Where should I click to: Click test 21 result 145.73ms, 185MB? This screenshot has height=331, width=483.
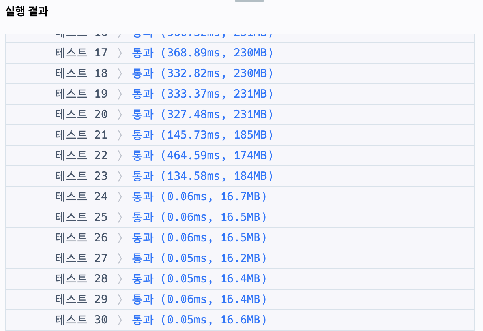[x=202, y=135]
